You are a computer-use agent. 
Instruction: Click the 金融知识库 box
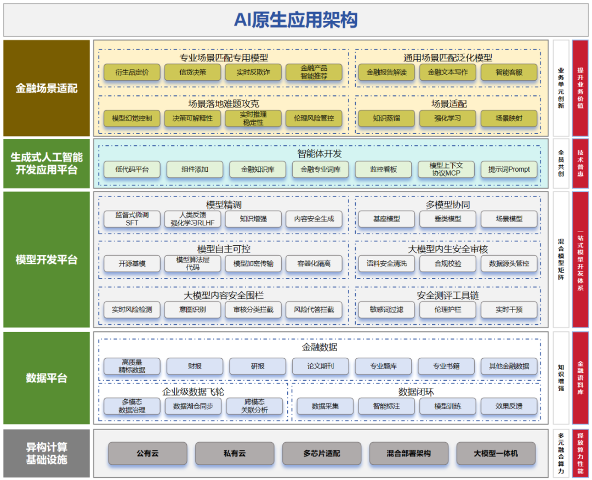point(258,170)
